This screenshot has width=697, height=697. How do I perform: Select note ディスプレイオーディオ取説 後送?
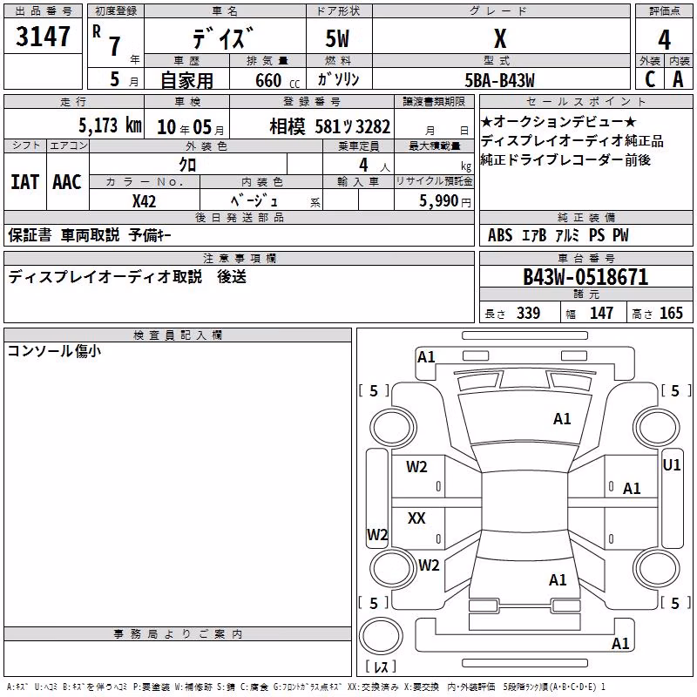pos(127,277)
